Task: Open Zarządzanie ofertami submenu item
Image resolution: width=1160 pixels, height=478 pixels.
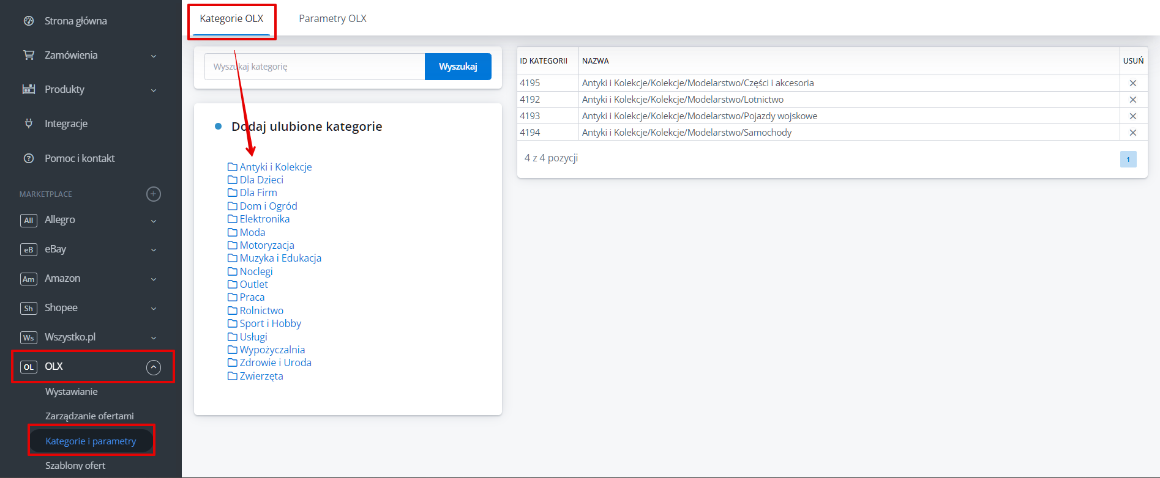Action: [x=89, y=416]
